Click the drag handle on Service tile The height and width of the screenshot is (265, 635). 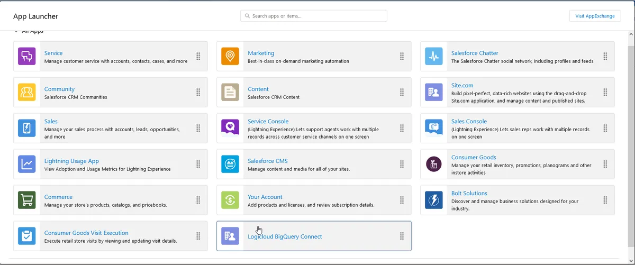[198, 56]
